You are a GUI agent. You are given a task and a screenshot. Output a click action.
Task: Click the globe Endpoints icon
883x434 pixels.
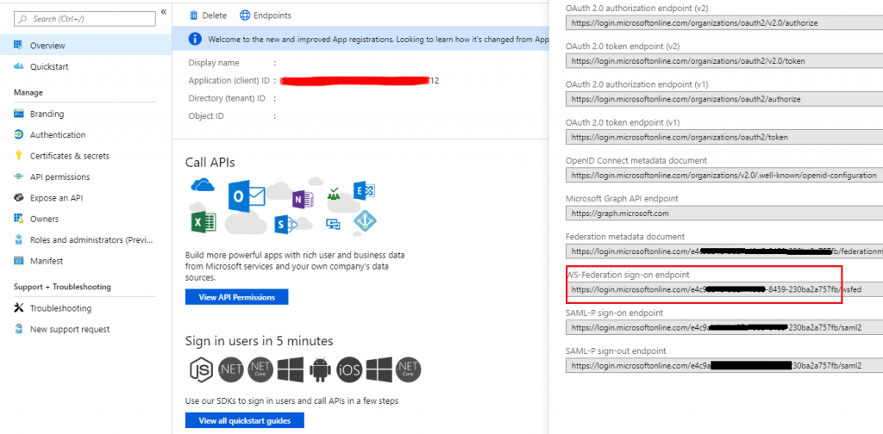pos(244,15)
